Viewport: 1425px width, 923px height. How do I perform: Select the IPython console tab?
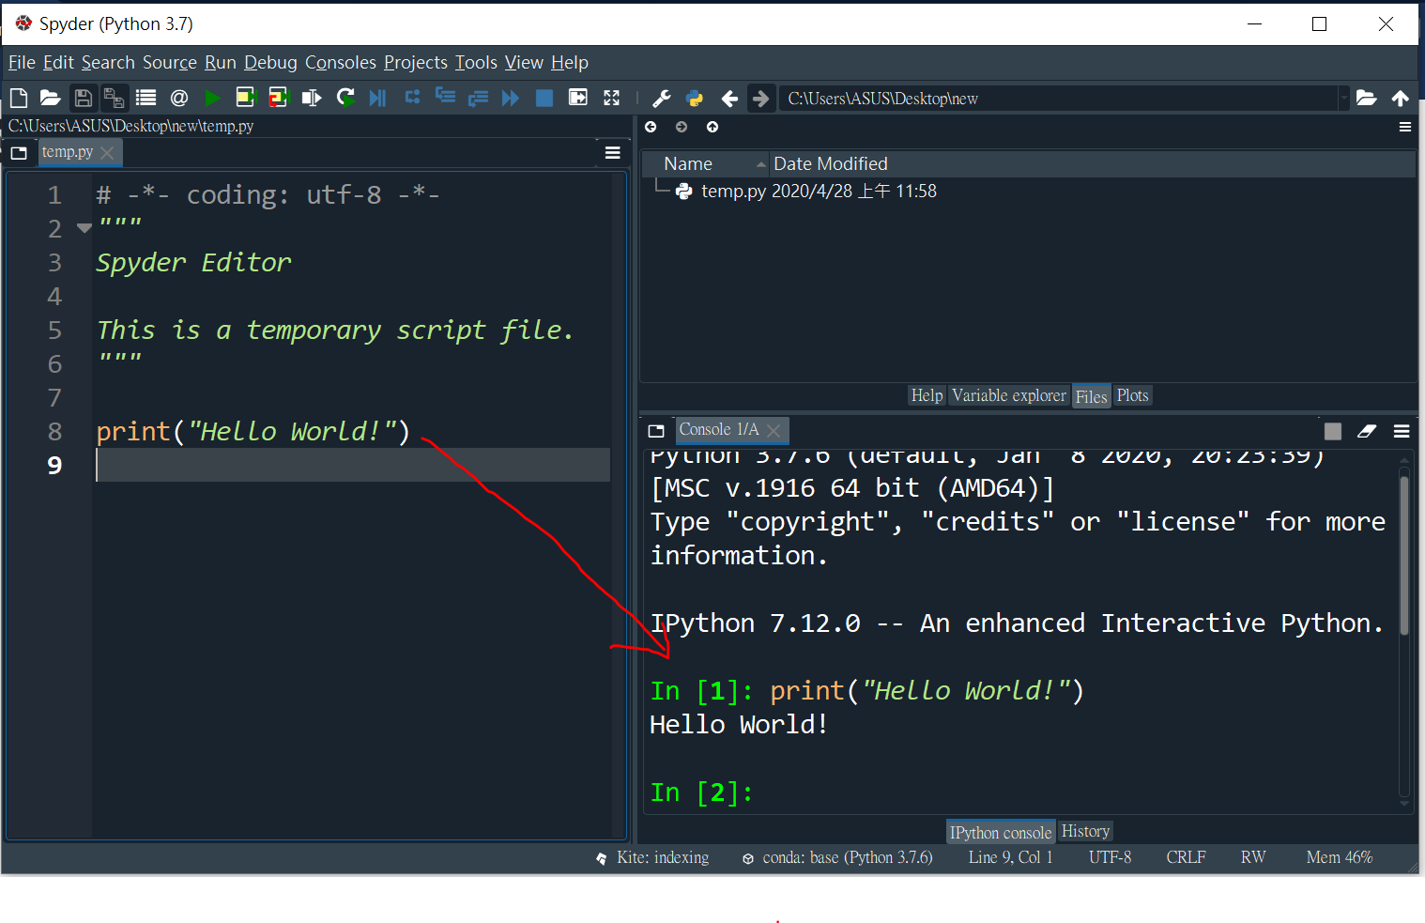click(1001, 832)
